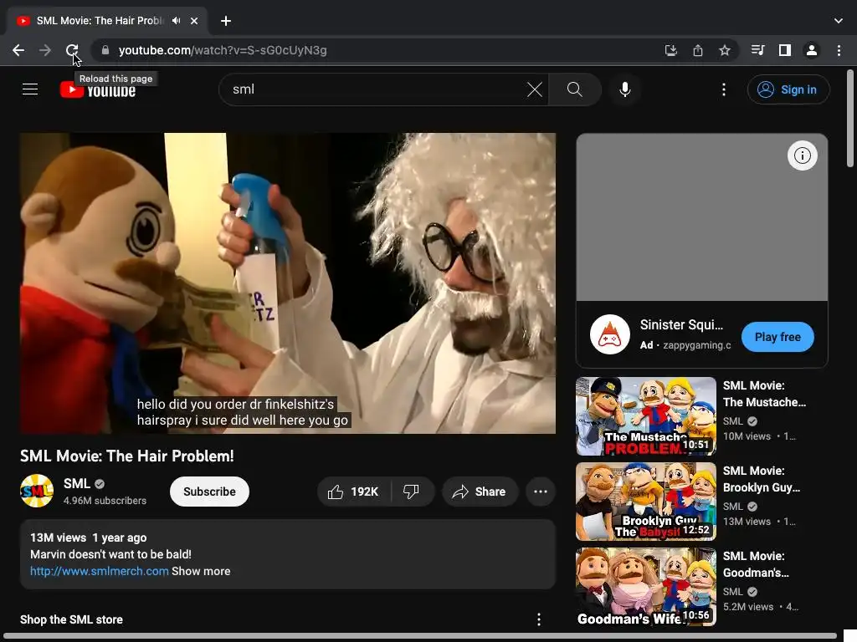
Task: Open smlmerch.com link
Action: coord(99,571)
